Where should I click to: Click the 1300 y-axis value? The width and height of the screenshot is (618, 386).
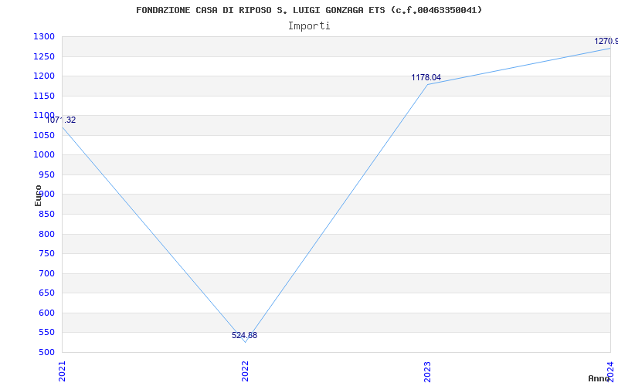point(44,37)
